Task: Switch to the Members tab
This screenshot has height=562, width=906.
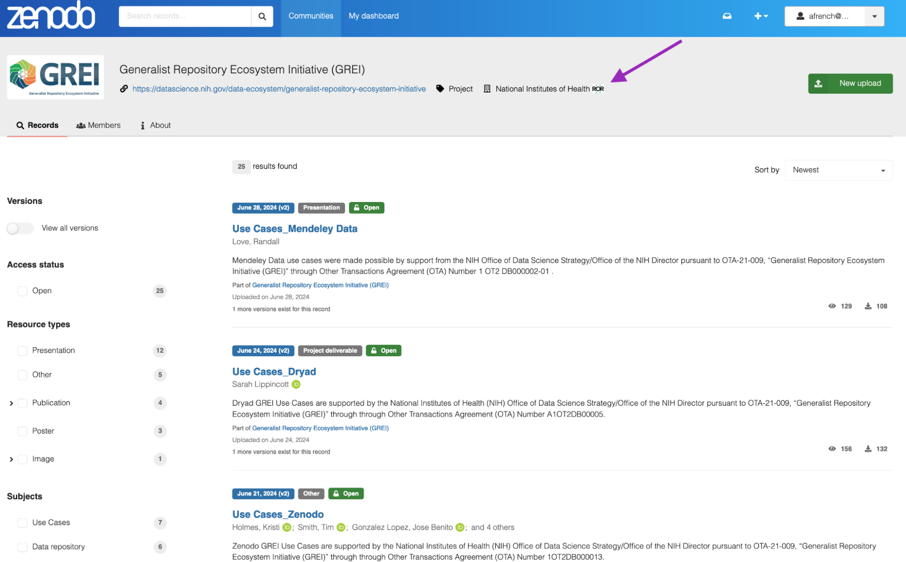Action: (98, 125)
